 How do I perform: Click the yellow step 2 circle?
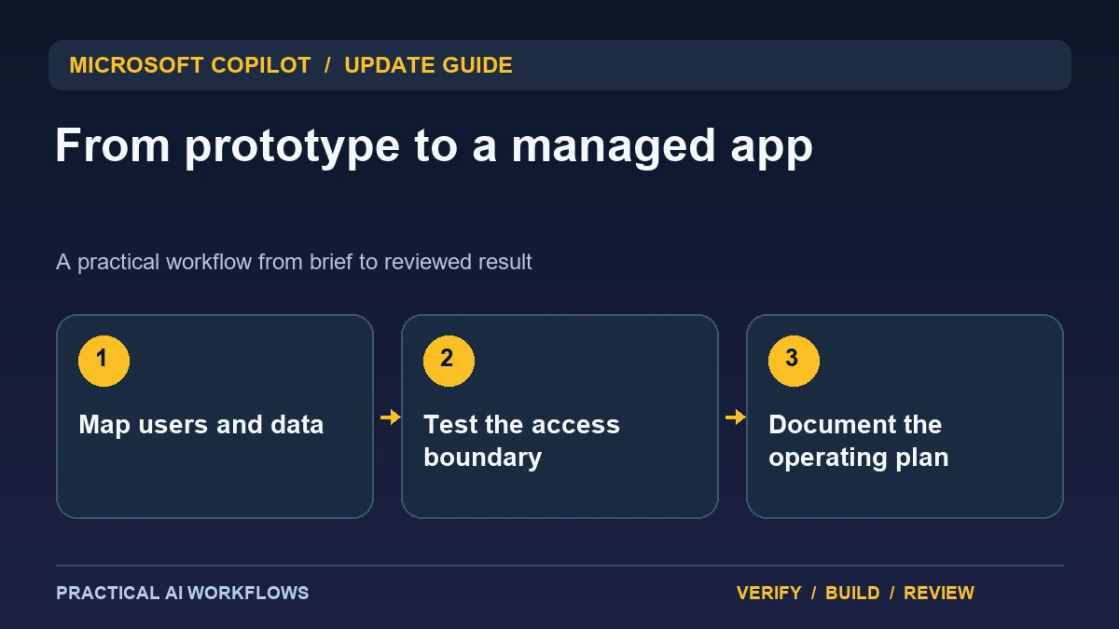tap(449, 361)
